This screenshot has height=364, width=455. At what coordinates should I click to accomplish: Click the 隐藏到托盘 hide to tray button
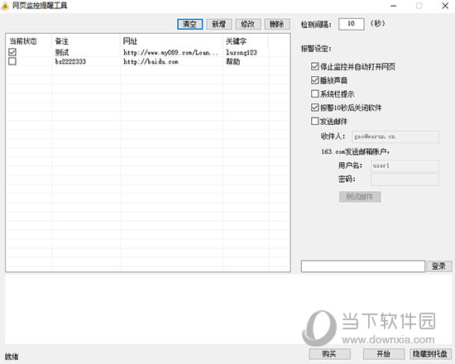[430, 354]
